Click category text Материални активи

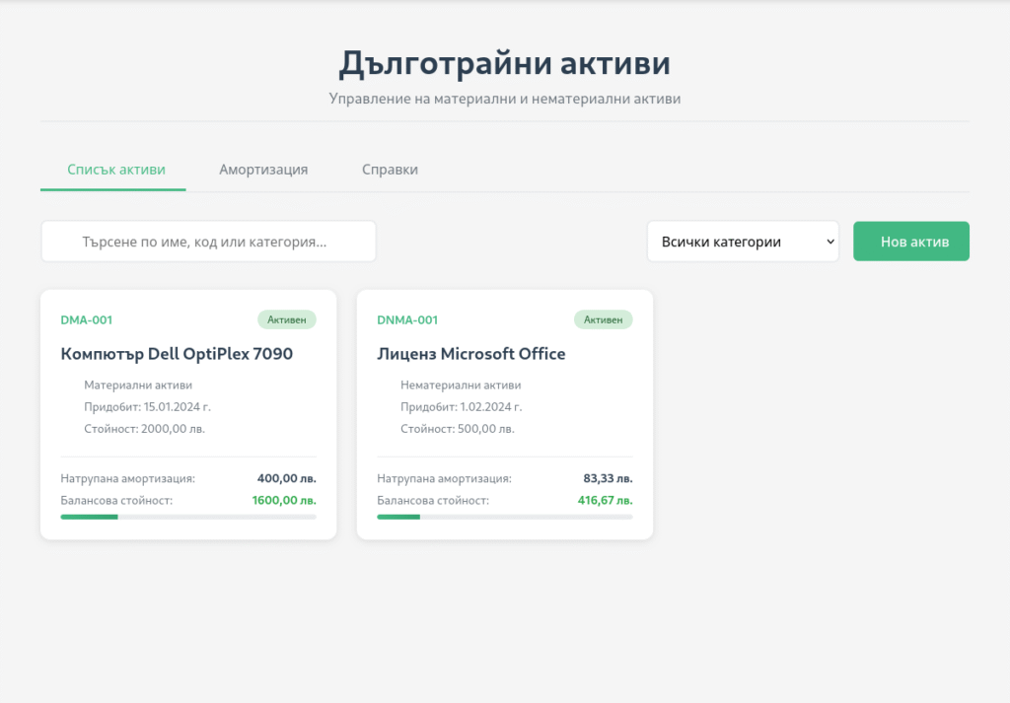point(138,385)
